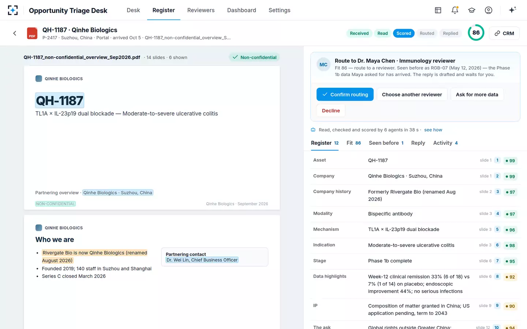Switch to the Desk nav tab
This screenshot has height=329, width=527.
click(133, 10)
